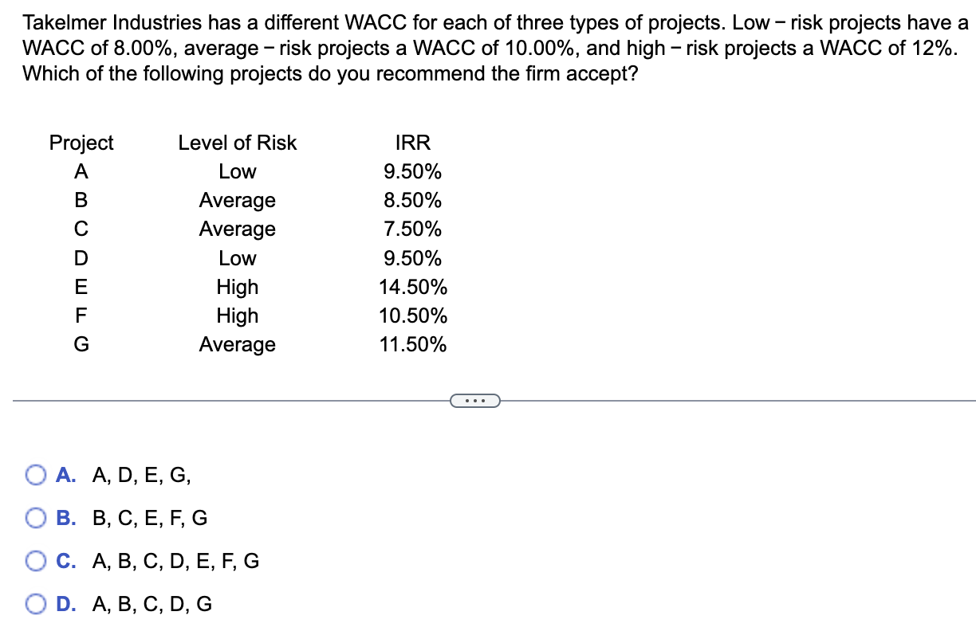Click the Average risk label for Project B
Screen dimensions: 976x639
236,200
